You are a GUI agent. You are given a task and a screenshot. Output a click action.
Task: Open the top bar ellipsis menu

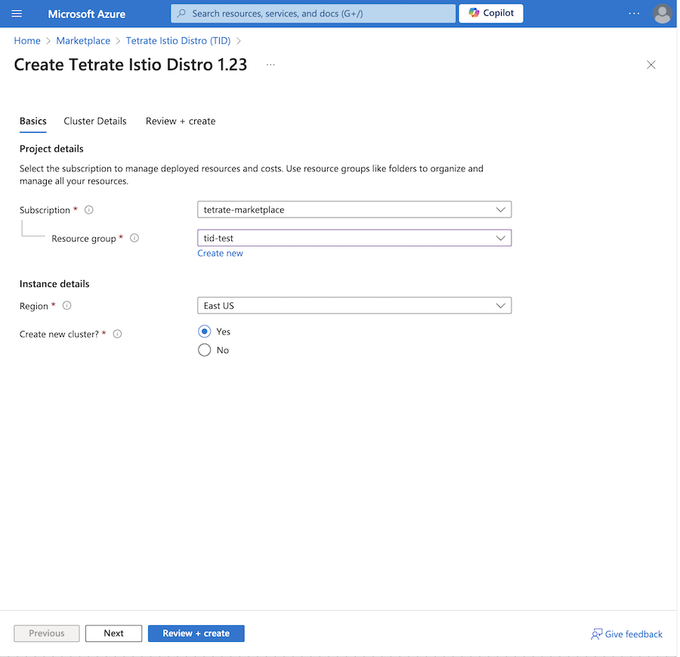pos(634,14)
